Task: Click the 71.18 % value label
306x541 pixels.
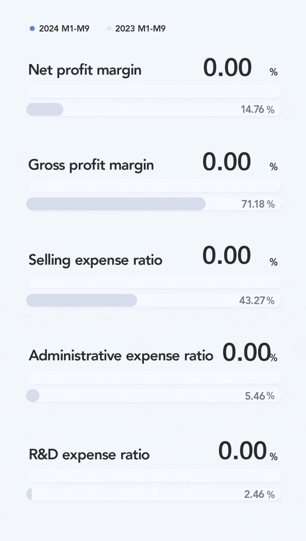Action: tap(258, 204)
